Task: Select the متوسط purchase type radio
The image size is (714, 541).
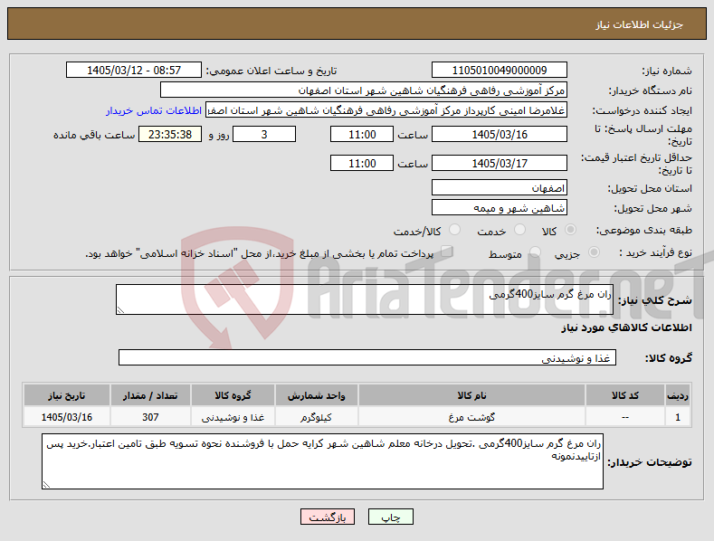Action: coord(536,252)
